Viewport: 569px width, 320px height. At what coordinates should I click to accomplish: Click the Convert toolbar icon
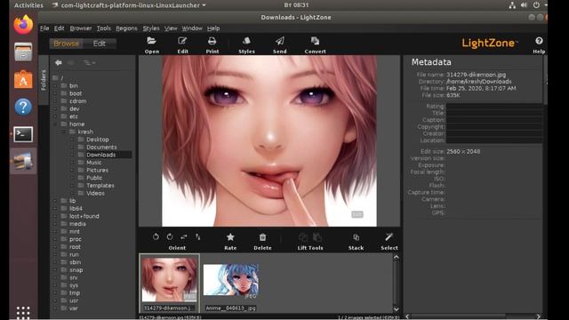pyautogui.click(x=315, y=41)
